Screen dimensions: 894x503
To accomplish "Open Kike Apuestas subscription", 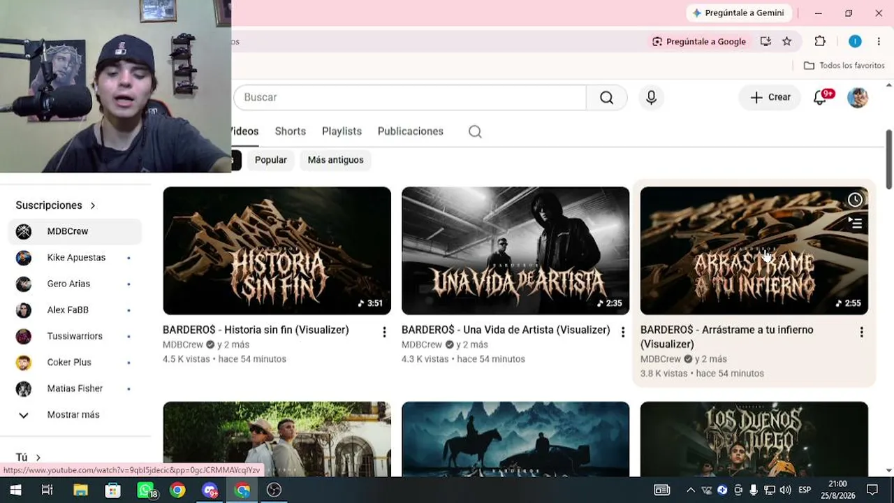I will coord(75,258).
